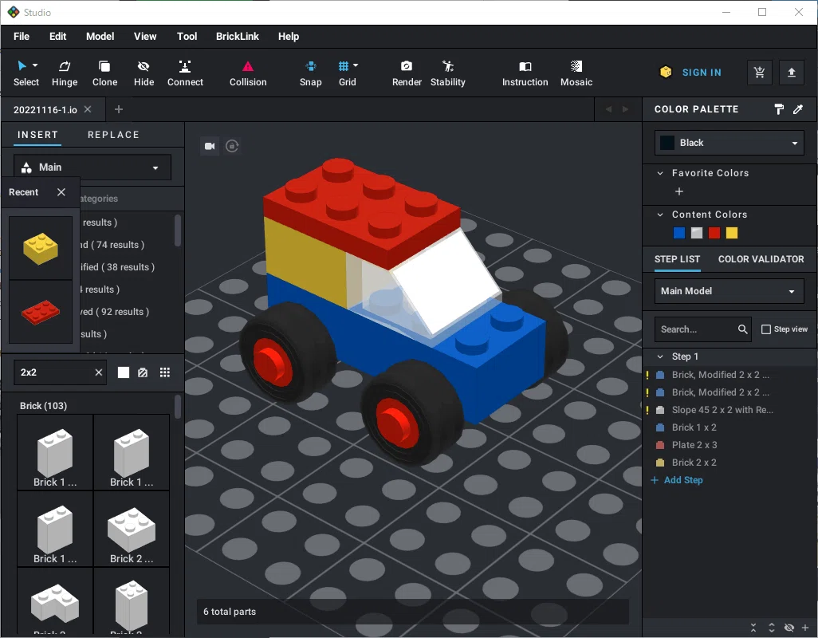
Task: Open the Help menu
Action: (x=289, y=37)
